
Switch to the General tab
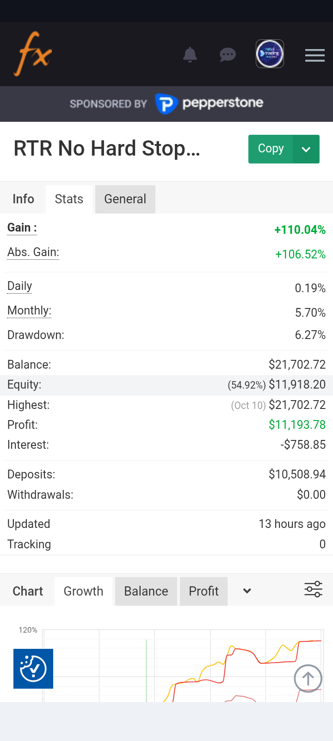[125, 199]
